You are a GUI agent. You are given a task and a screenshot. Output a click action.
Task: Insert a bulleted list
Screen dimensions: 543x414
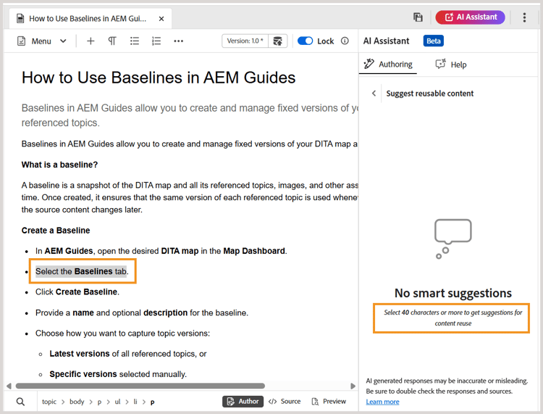(135, 41)
